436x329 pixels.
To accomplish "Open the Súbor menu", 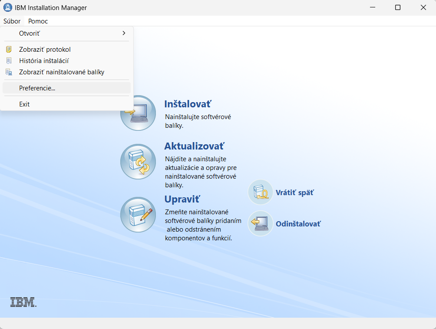I will coord(12,21).
